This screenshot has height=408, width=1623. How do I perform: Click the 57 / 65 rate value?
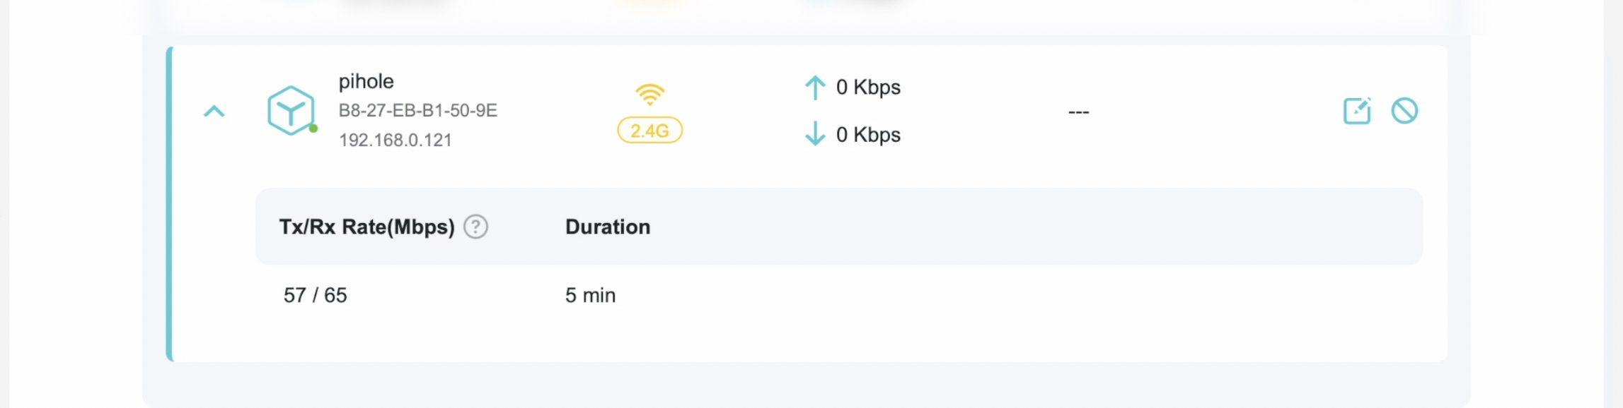[x=315, y=295]
